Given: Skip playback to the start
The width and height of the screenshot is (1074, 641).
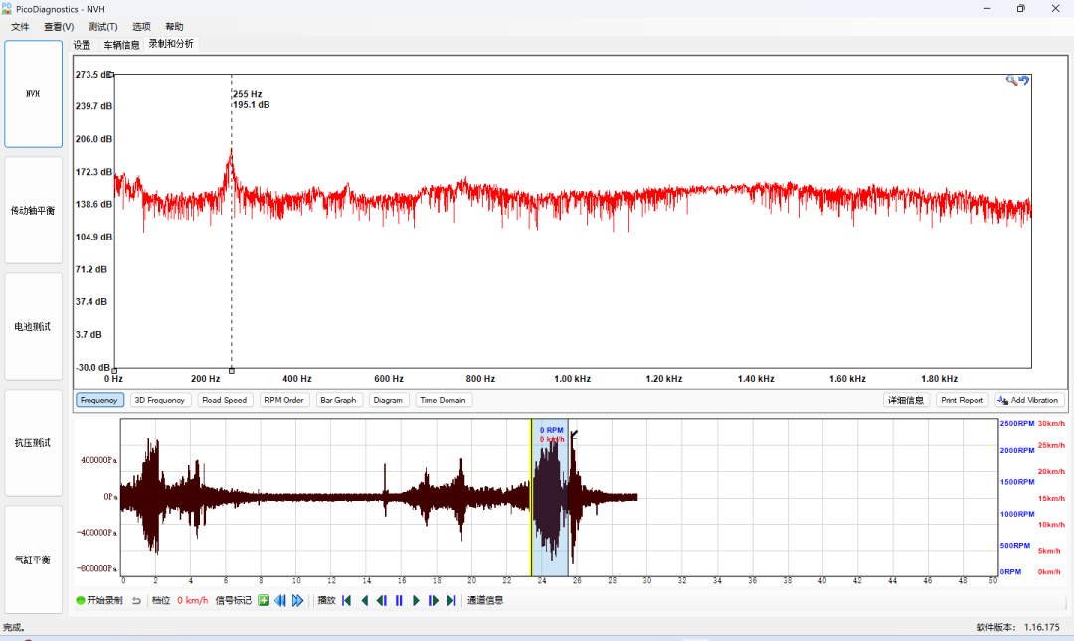Looking at the screenshot, I should click(347, 600).
